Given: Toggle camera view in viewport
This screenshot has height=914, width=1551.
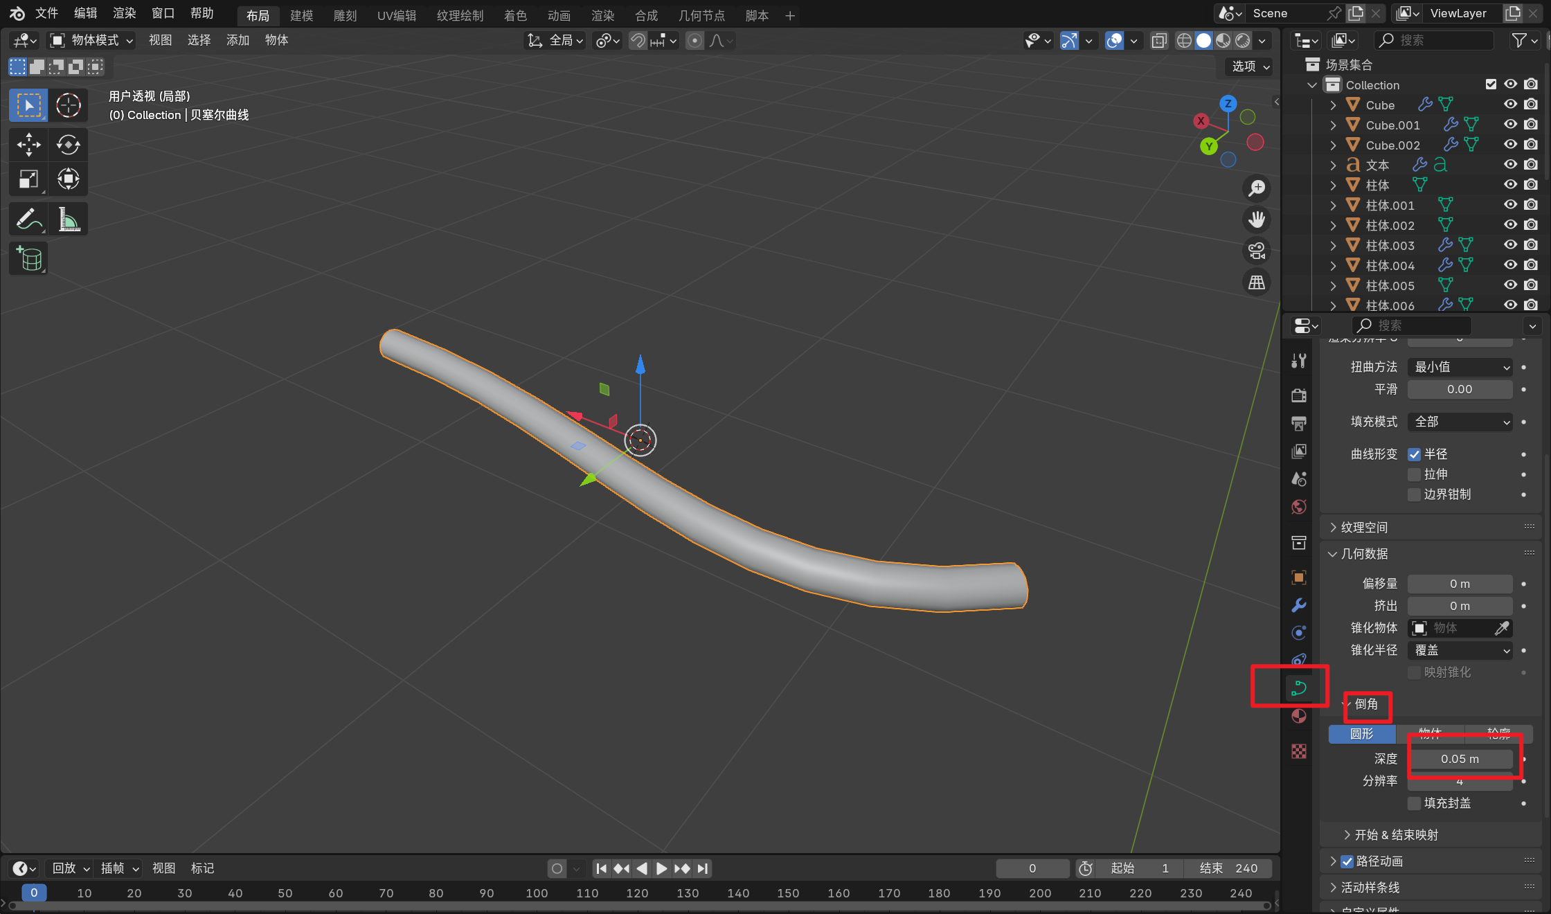Looking at the screenshot, I should coord(1257,251).
